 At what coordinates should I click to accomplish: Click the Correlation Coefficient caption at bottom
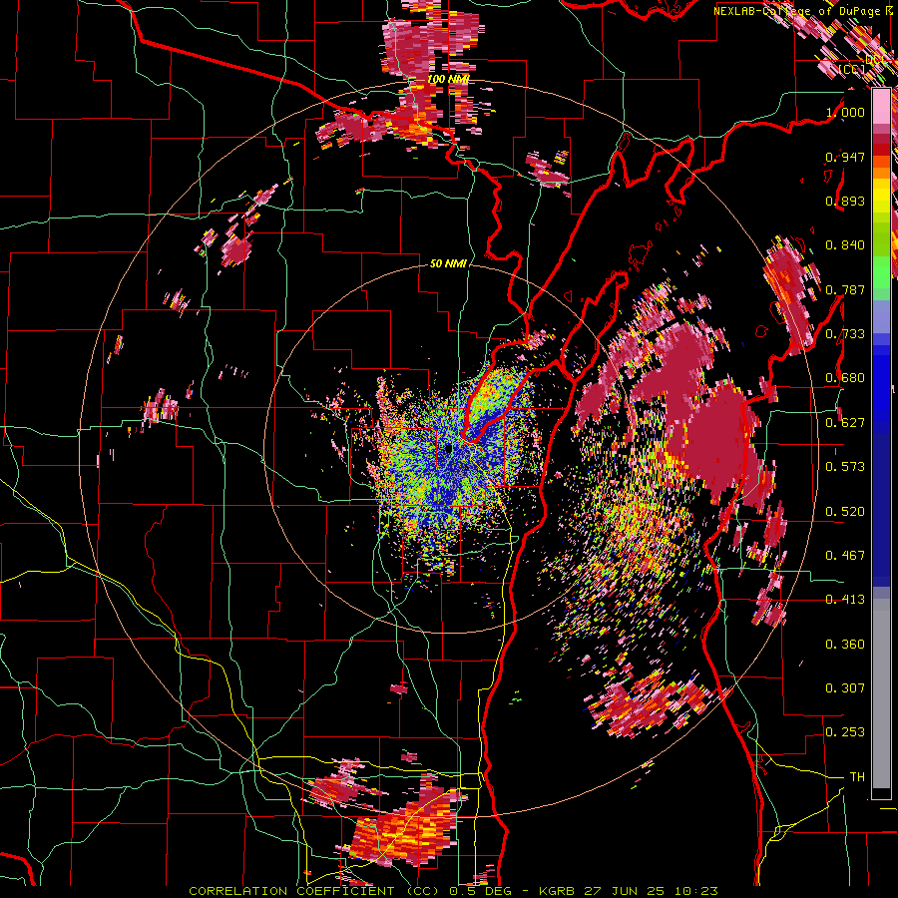point(453,891)
